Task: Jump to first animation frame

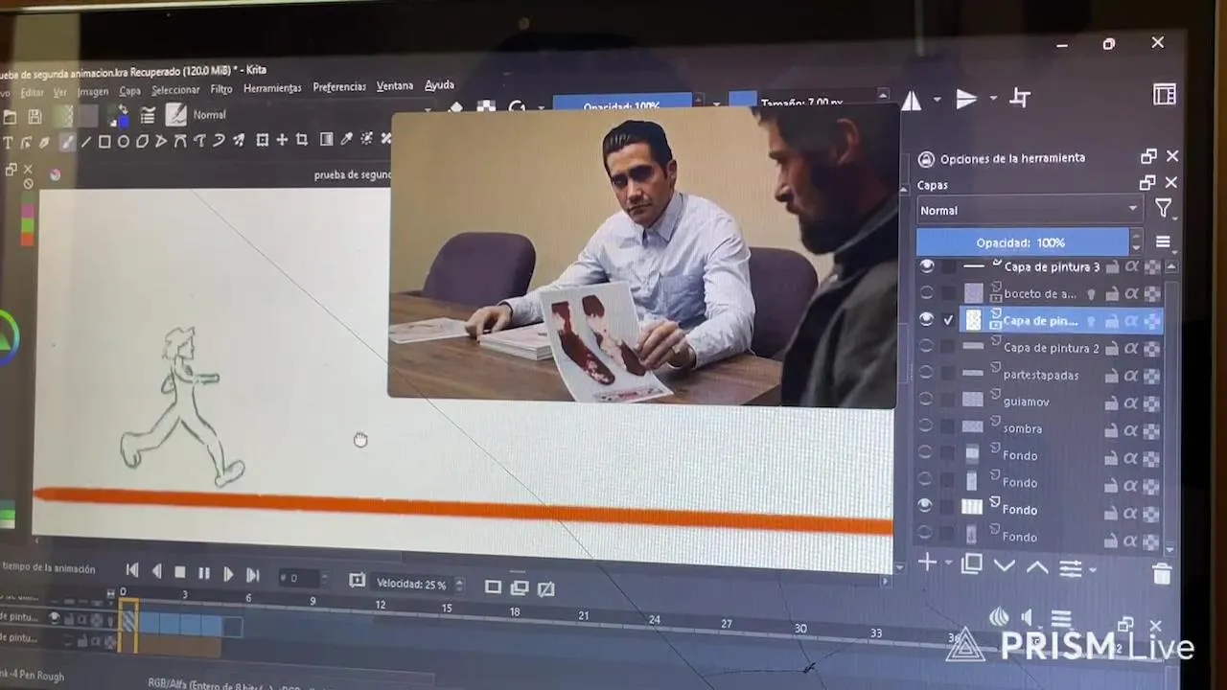Action: pyautogui.click(x=132, y=571)
